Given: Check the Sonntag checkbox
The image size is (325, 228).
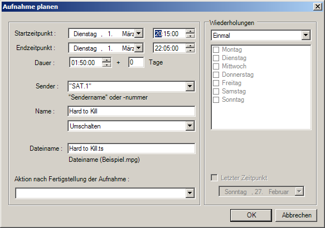Looking at the screenshot, I should (x=216, y=100).
